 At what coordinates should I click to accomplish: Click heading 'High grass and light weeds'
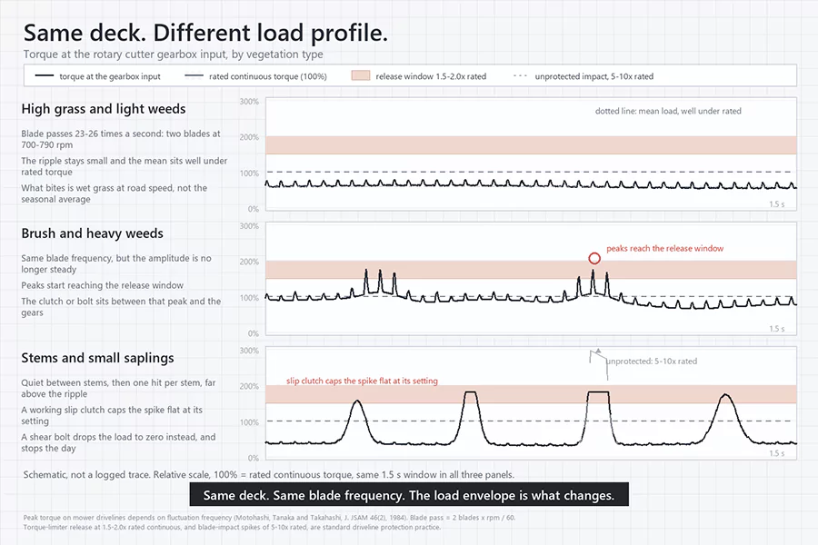click(104, 109)
